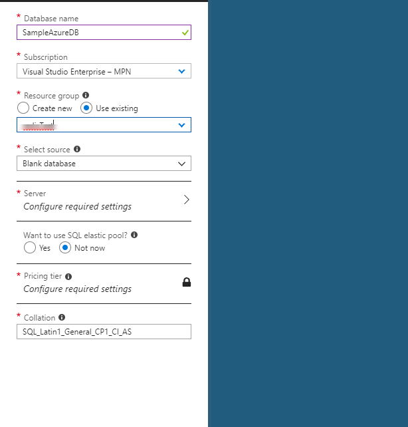408x427 pixels.
Task: Open the Subscription dropdown
Action: [x=104, y=71]
